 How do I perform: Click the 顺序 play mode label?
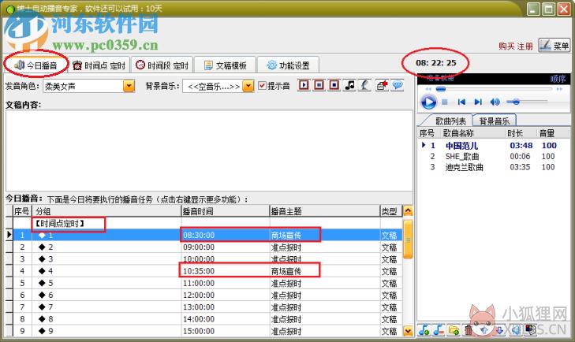558,79
